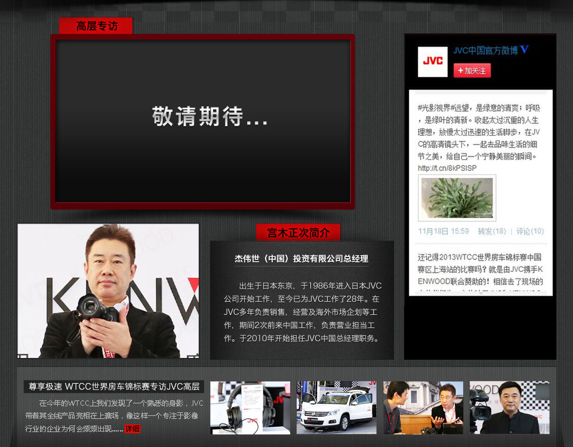Open the JVC中国官方微博 title link
This screenshot has width=573, height=447.
click(485, 50)
